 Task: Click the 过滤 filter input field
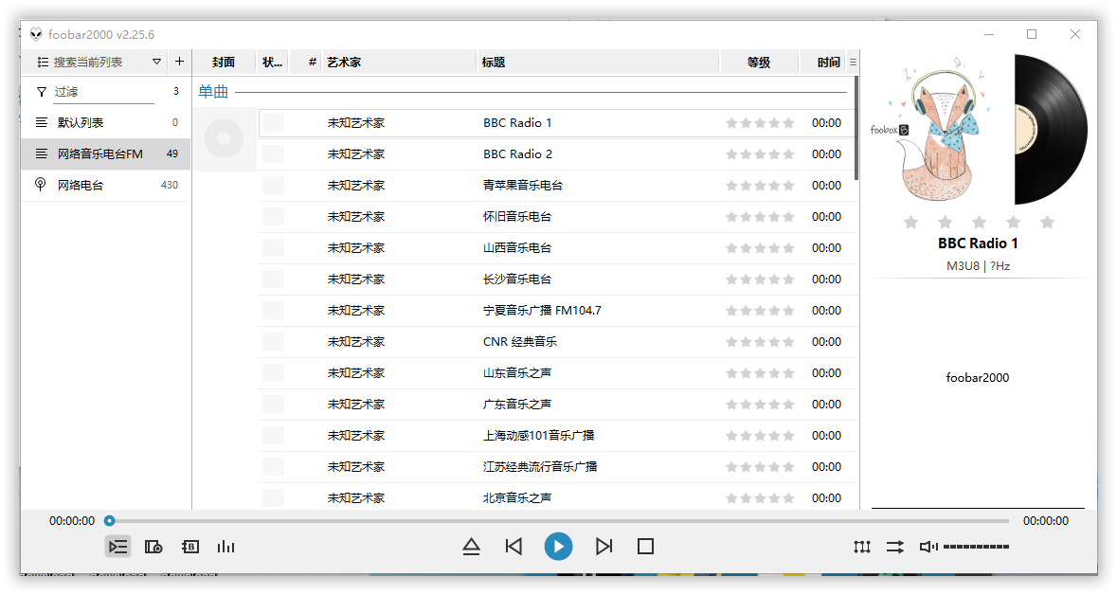(102, 92)
